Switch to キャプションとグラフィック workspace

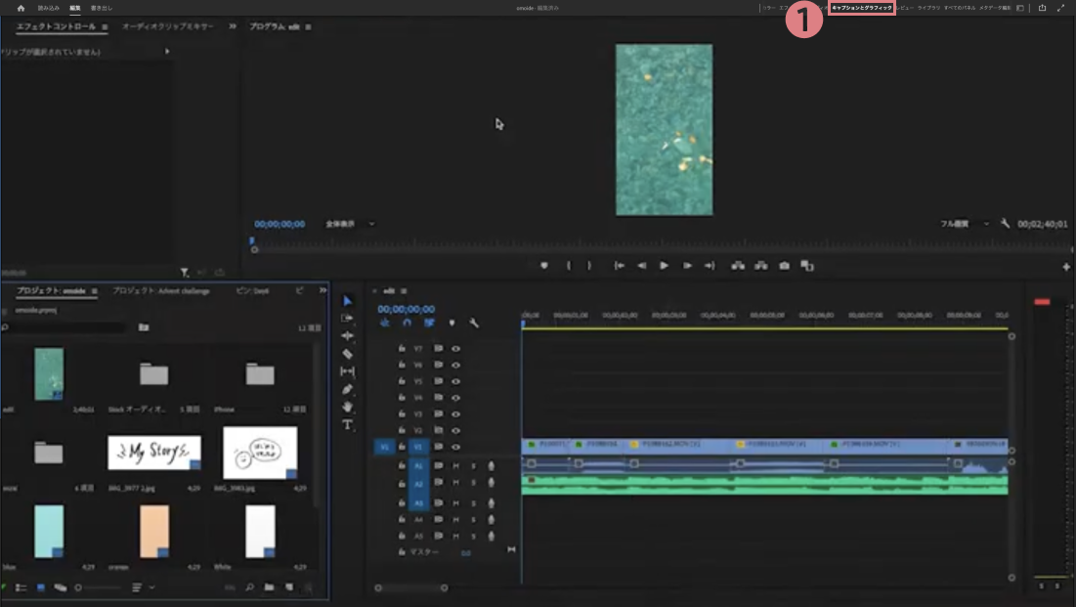click(862, 8)
